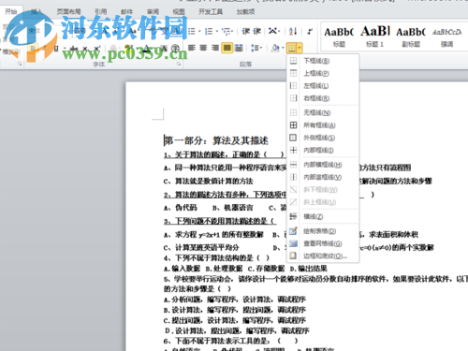
Task: Open the 引用 ribbon tab
Action: click(x=100, y=12)
